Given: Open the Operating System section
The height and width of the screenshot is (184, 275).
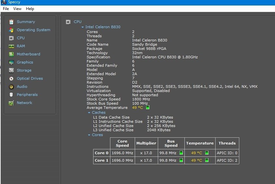Looking at the screenshot, I should pyautogui.click(x=33, y=30).
